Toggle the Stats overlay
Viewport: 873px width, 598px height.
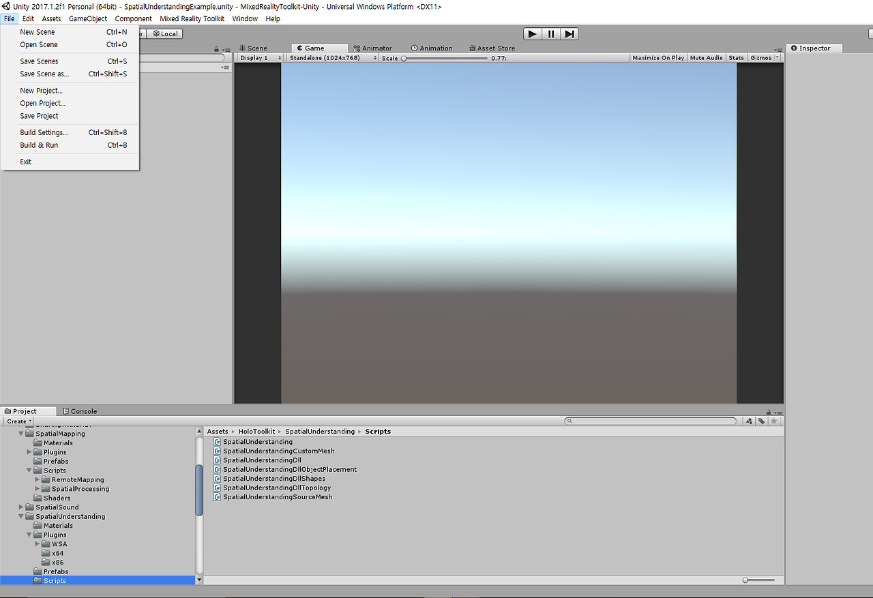point(737,58)
